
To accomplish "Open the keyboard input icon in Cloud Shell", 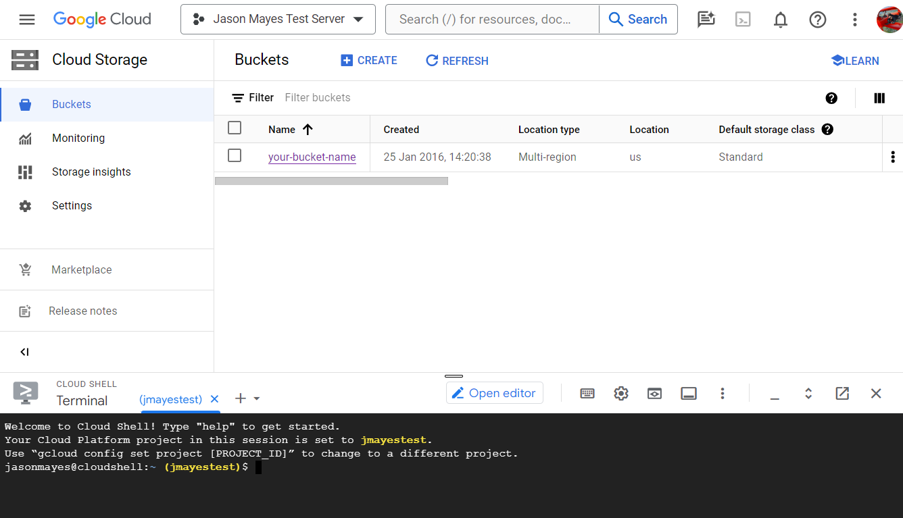I will (x=587, y=393).
